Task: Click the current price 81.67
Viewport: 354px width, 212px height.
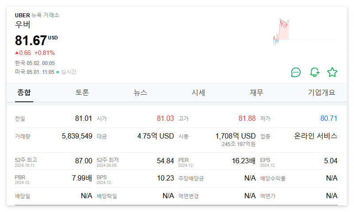Action: click(x=31, y=41)
